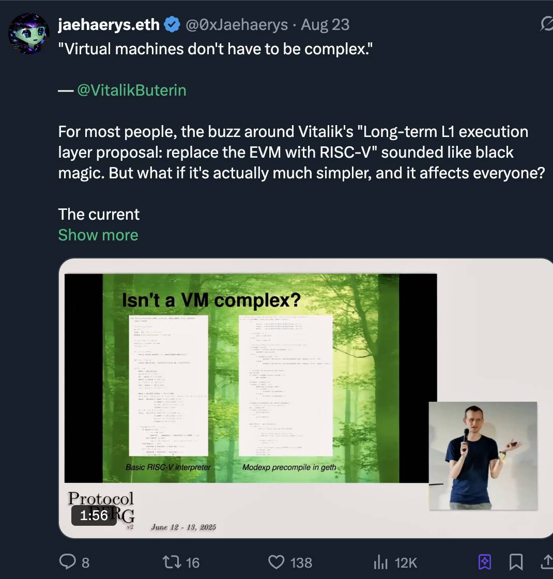Open the jaehaerys.eth display name link
Image resolution: width=553 pixels, height=579 pixels.
coord(109,24)
